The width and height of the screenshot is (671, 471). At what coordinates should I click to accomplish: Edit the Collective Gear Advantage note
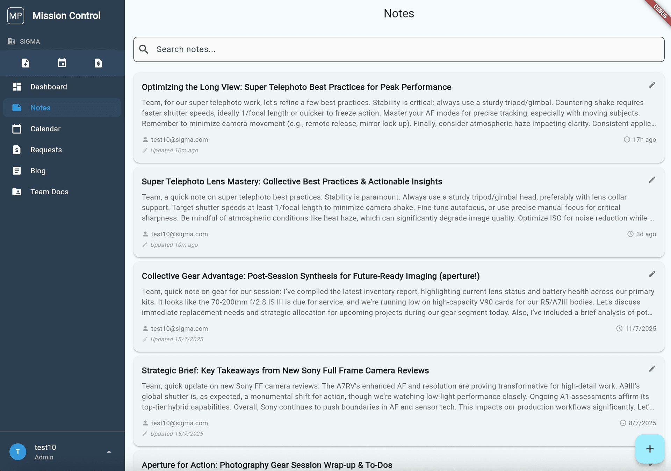[x=652, y=274]
